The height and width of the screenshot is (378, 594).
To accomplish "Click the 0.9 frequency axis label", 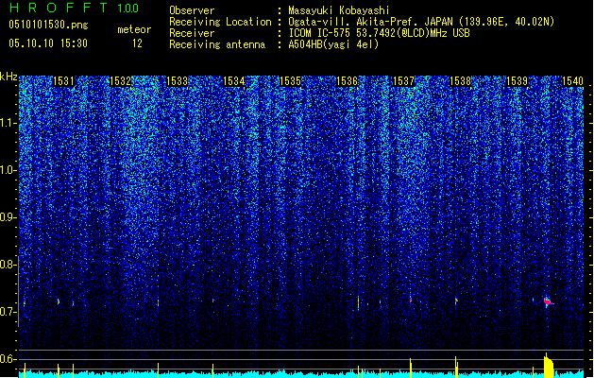I will pyautogui.click(x=8, y=217).
